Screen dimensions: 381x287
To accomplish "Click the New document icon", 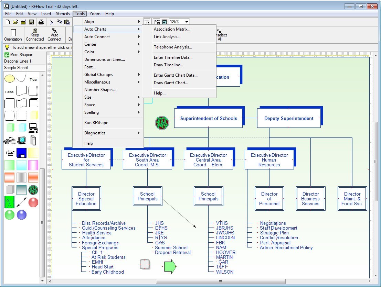I will coord(8,22).
